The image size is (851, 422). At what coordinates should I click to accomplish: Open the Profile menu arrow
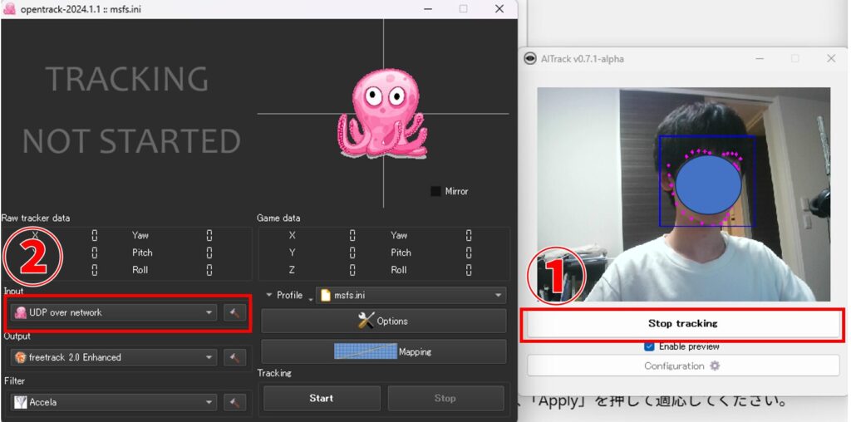pos(269,295)
